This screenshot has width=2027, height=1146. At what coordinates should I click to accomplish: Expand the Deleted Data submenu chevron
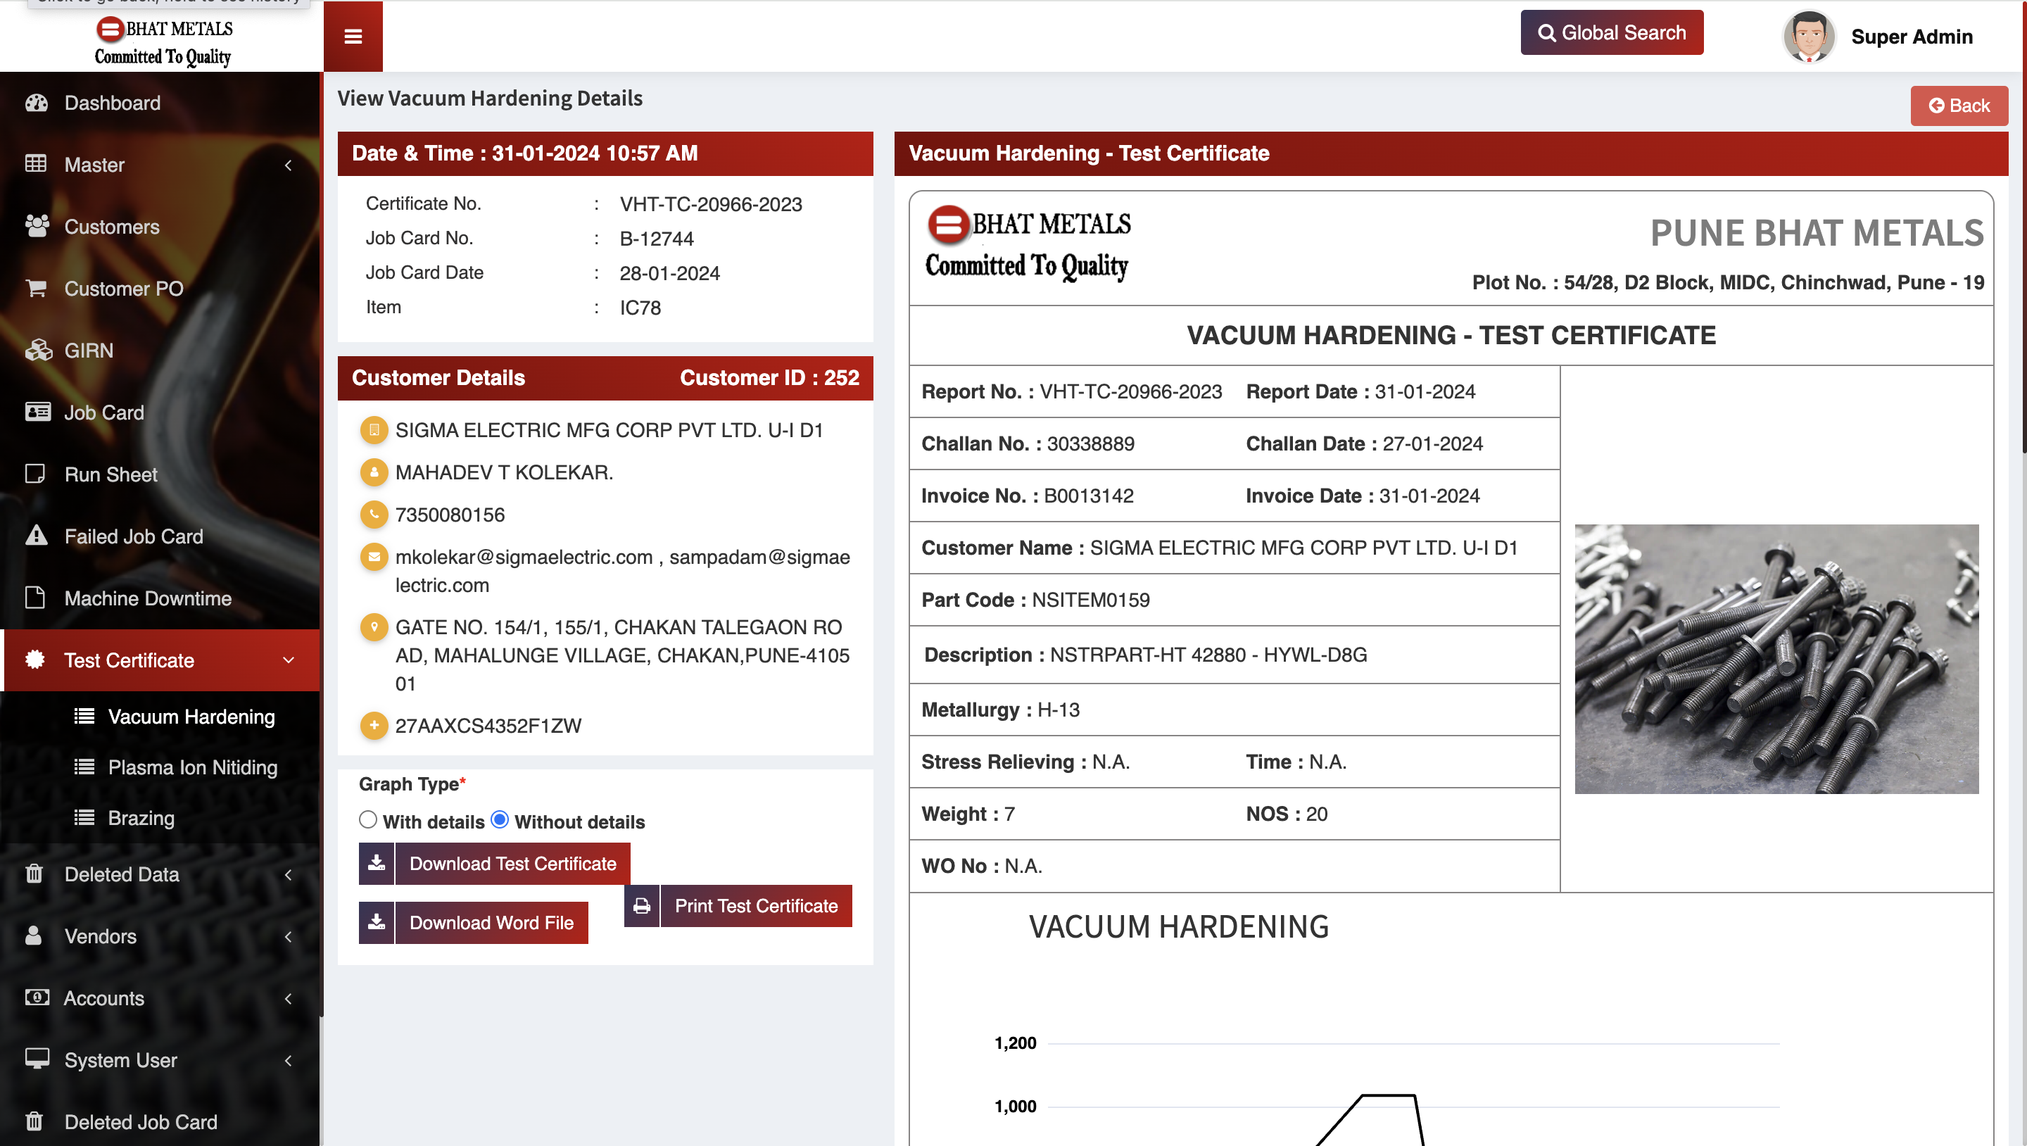(288, 874)
